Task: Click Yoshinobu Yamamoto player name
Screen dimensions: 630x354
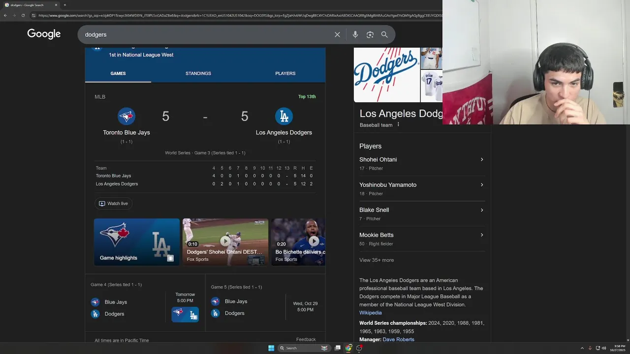Action: pyautogui.click(x=388, y=185)
